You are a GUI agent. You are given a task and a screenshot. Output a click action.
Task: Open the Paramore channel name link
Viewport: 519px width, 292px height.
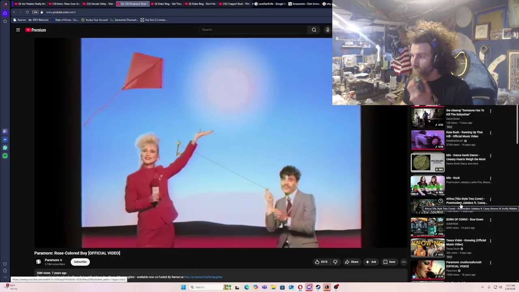click(52, 260)
